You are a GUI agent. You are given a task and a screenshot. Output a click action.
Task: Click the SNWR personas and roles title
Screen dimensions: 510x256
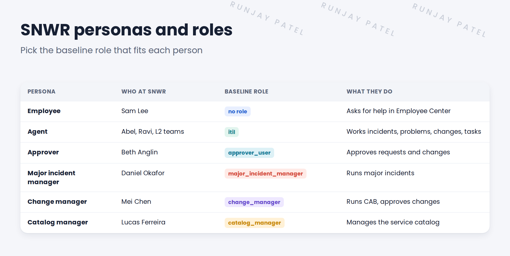pyautogui.click(x=126, y=30)
